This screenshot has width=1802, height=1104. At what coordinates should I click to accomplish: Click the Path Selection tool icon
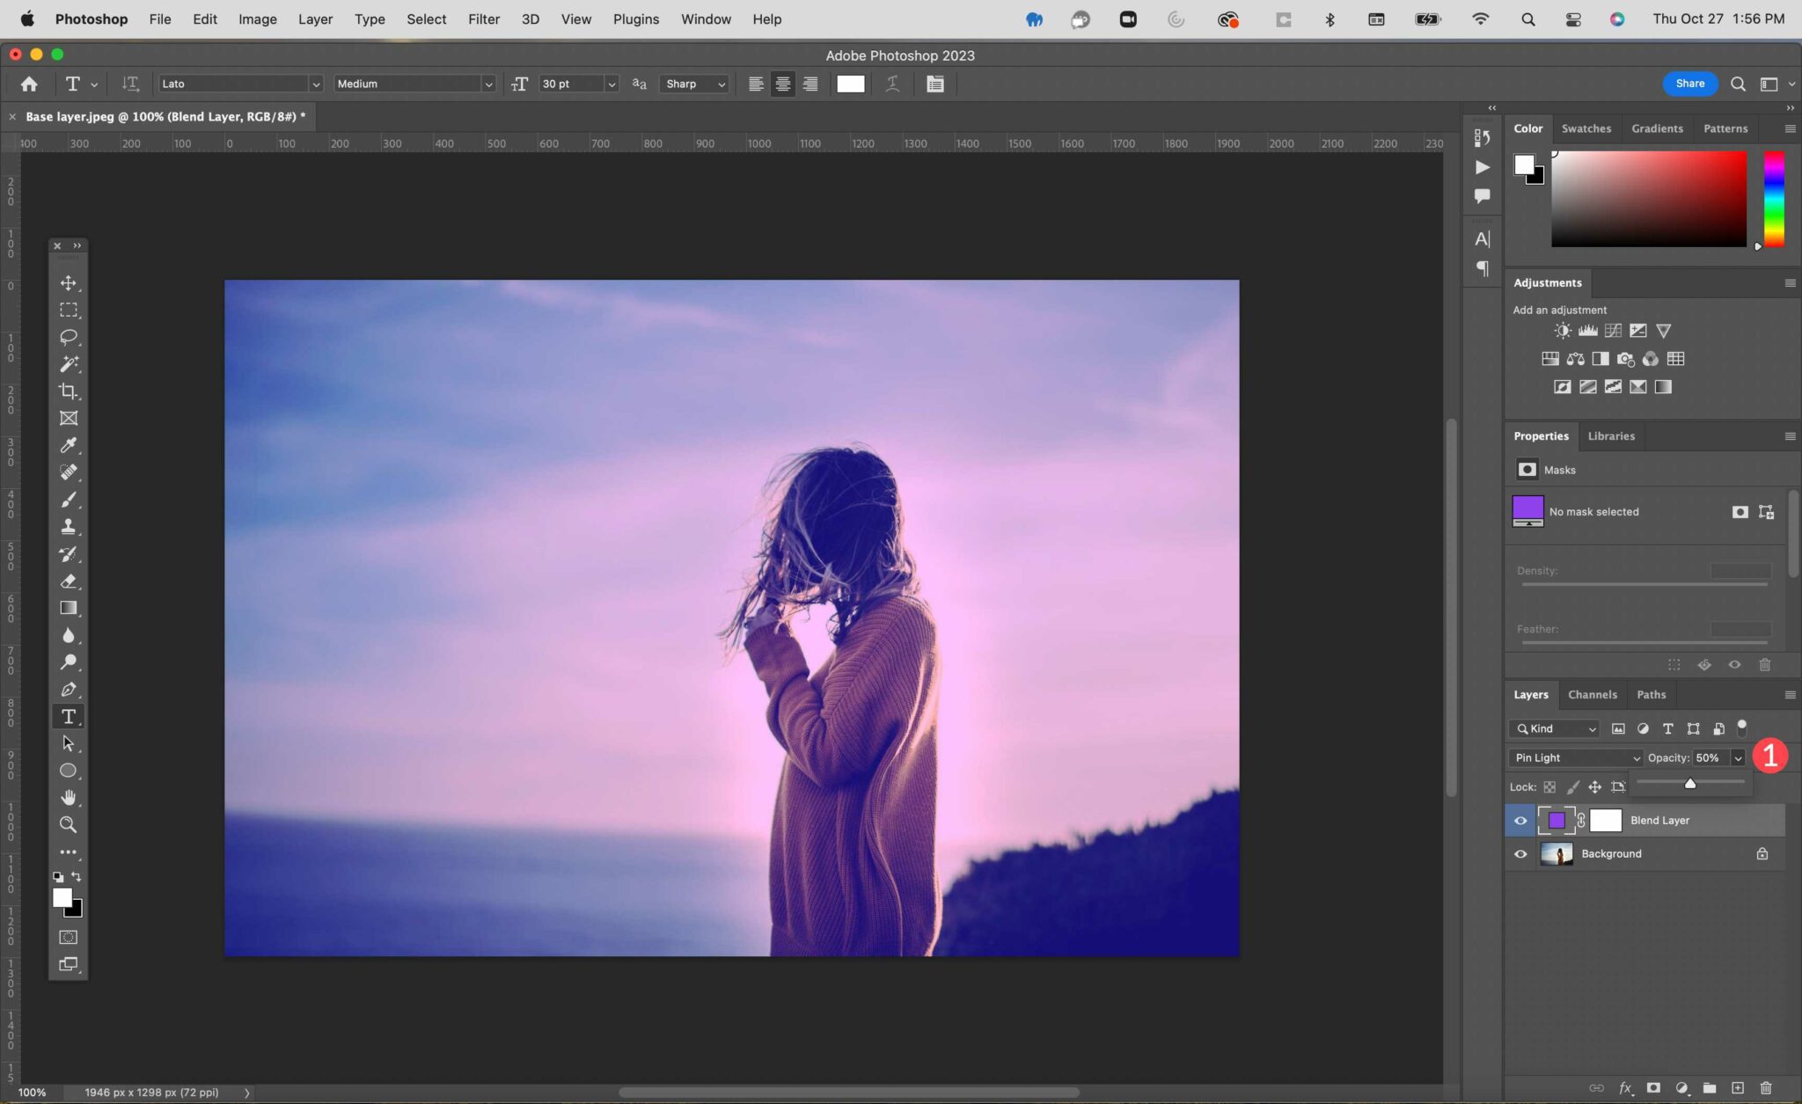[x=69, y=742]
